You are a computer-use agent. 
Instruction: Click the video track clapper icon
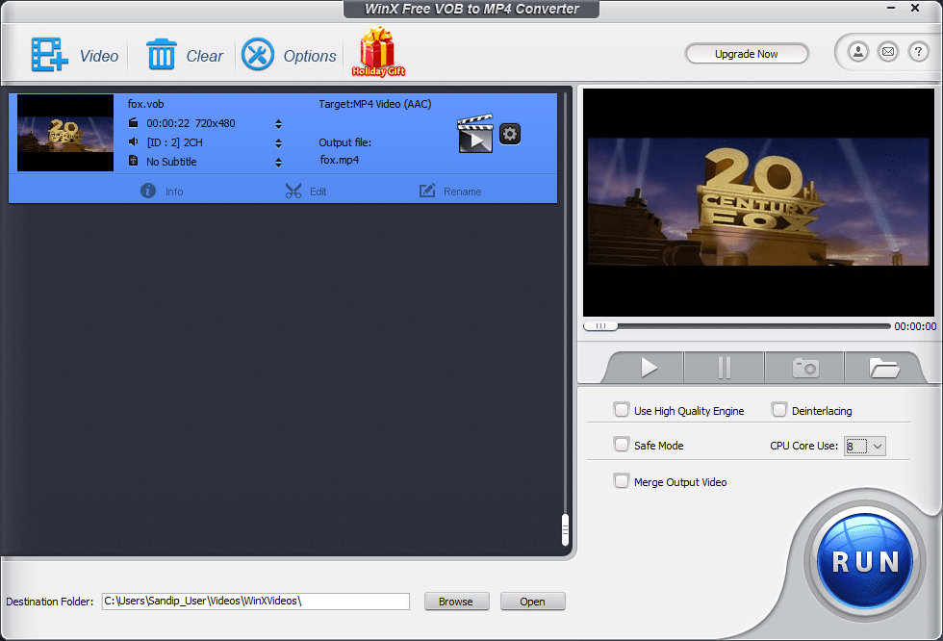pyautogui.click(x=134, y=122)
